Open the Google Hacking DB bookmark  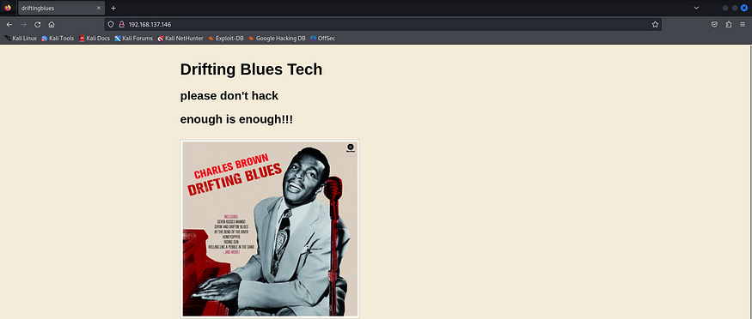[x=277, y=39]
